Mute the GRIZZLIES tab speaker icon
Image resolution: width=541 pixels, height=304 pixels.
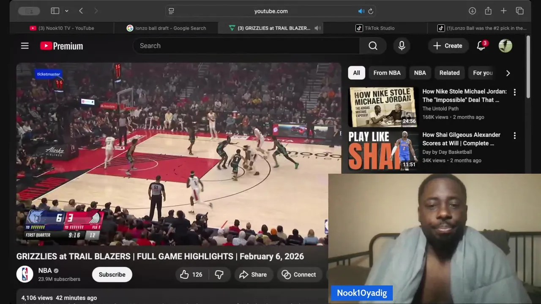pyautogui.click(x=317, y=28)
